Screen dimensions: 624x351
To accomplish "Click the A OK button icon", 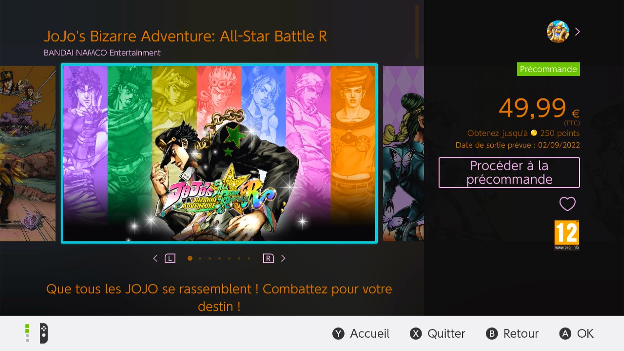I will pyautogui.click(x=565, y=334).
